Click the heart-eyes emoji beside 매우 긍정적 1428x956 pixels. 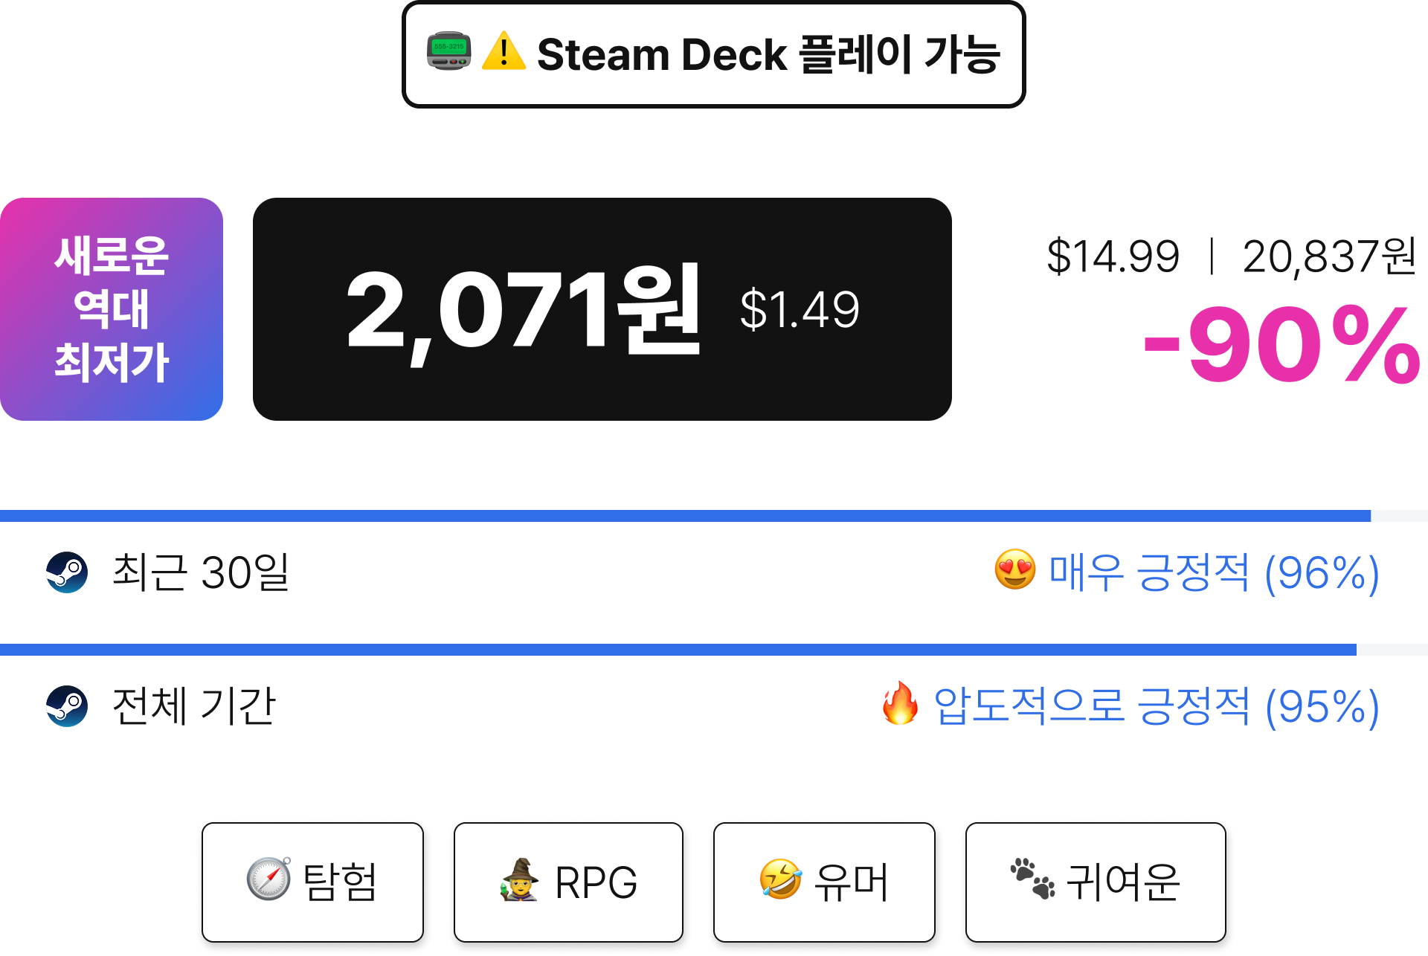click(1014, 570)
